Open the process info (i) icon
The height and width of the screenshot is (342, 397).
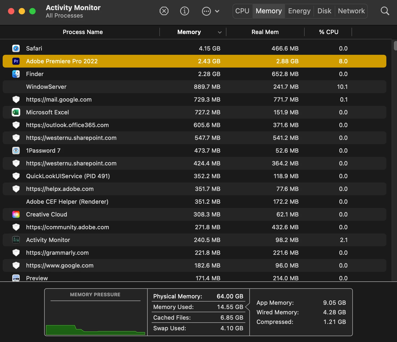coord(184,11)
